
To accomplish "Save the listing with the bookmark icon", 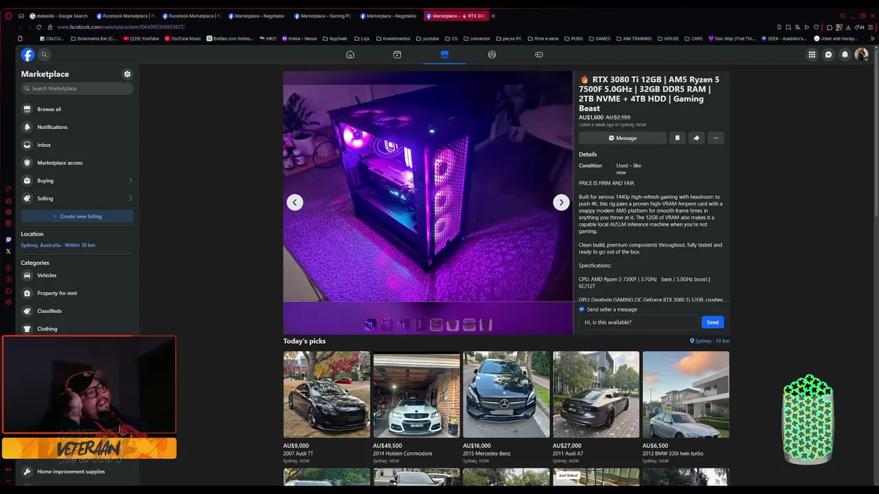I will (x=677, y=138).
